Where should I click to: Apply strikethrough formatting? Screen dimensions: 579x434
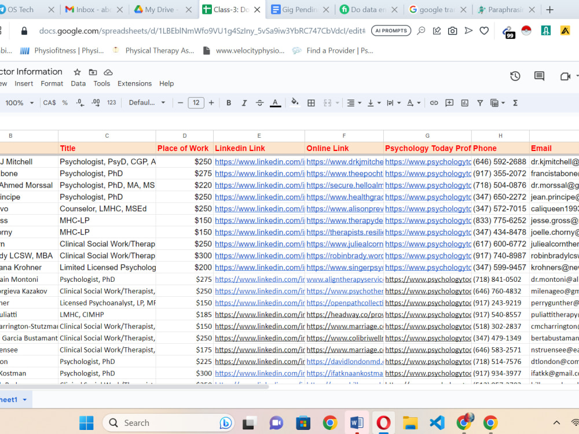[259, 103]
